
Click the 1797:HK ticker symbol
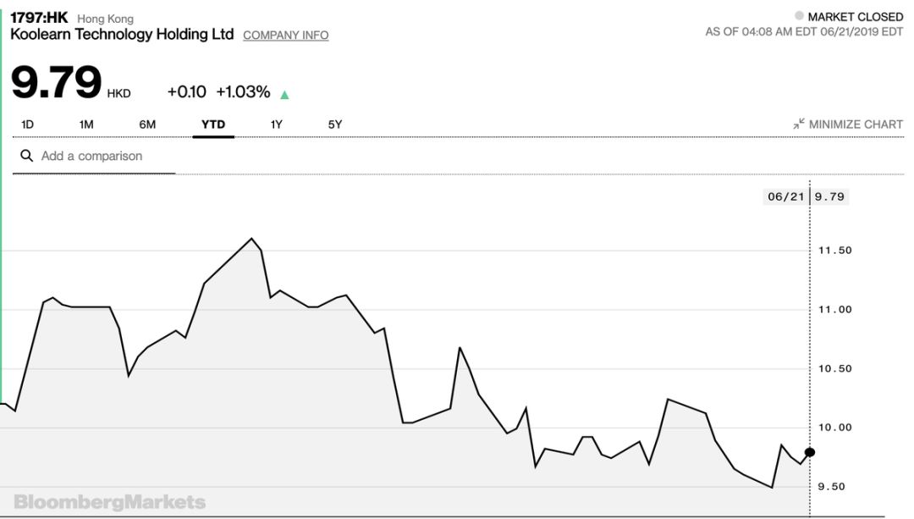click(39, 17)
